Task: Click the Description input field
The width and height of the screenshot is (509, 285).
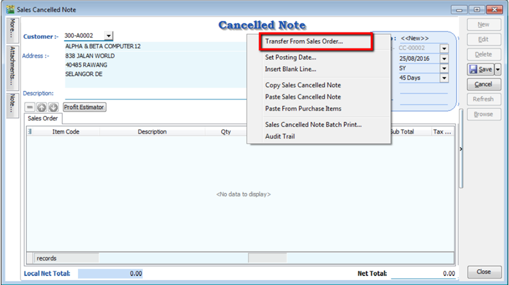Action: pos(155,93)
